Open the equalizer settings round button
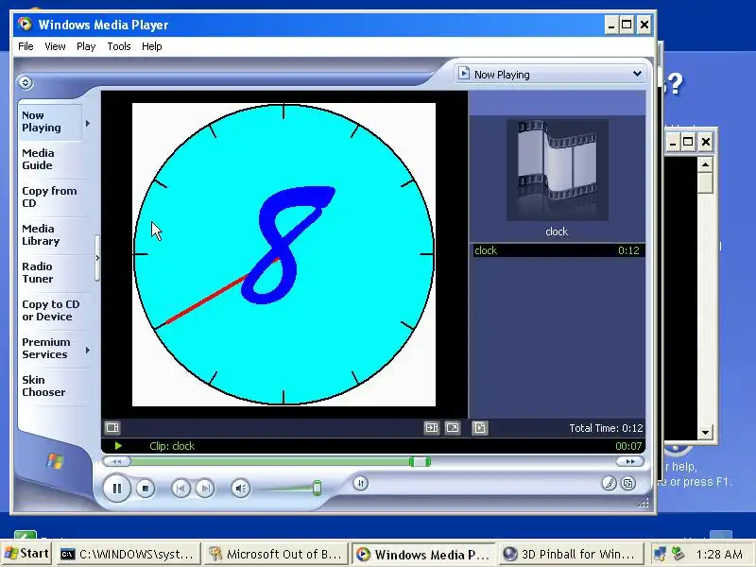This screenshot has width=756, height=567. click(x=361, y=483)
